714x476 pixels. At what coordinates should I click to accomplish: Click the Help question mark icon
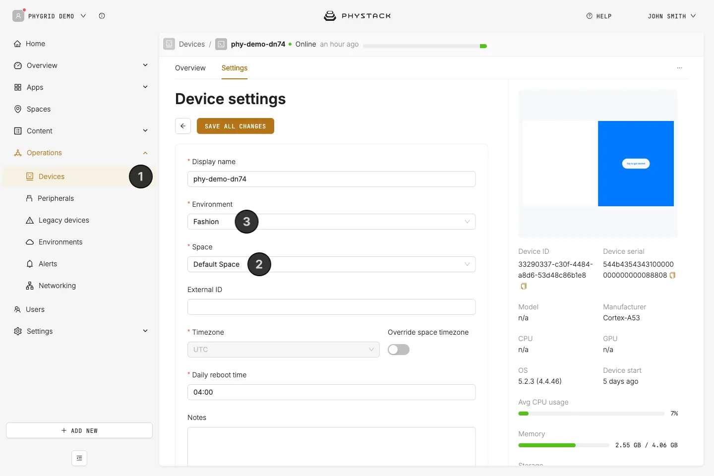[590, 16]
